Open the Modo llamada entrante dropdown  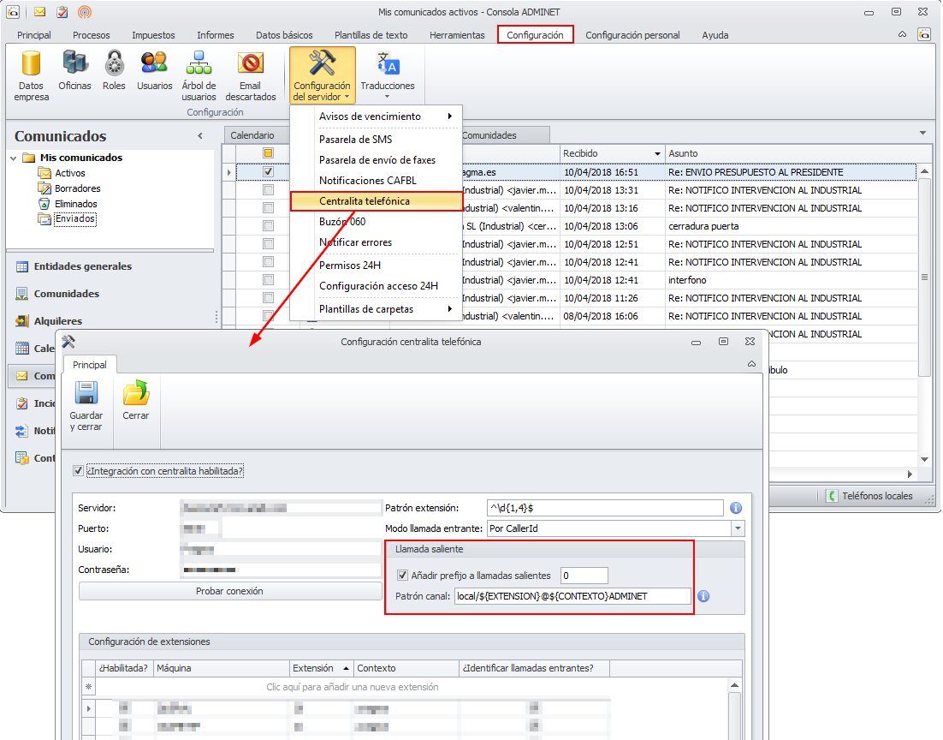point(738,529)
